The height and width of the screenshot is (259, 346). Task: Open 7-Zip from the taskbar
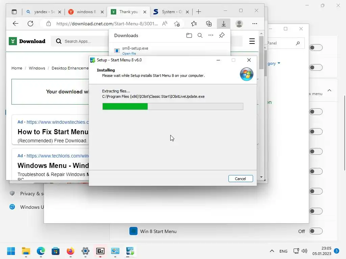(100, 251)
